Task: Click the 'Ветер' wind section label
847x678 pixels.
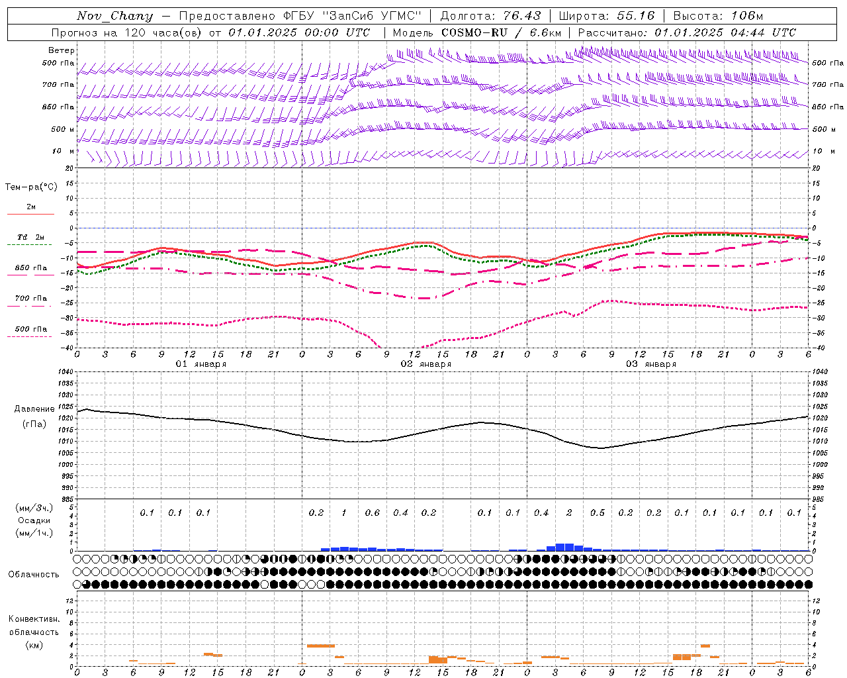Action: [62, 50]
